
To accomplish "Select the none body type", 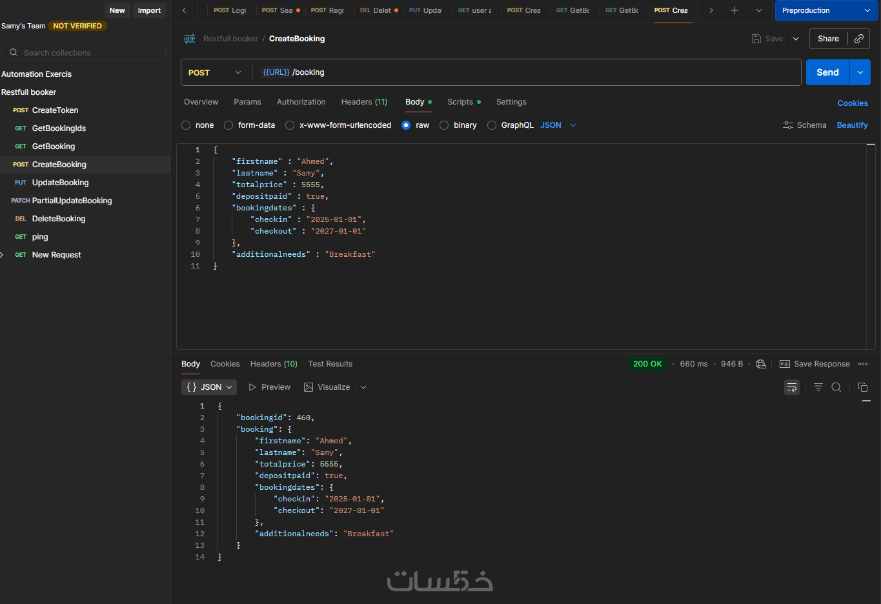I will tap(186, 125).
